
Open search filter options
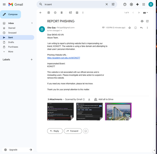point(113,4)
